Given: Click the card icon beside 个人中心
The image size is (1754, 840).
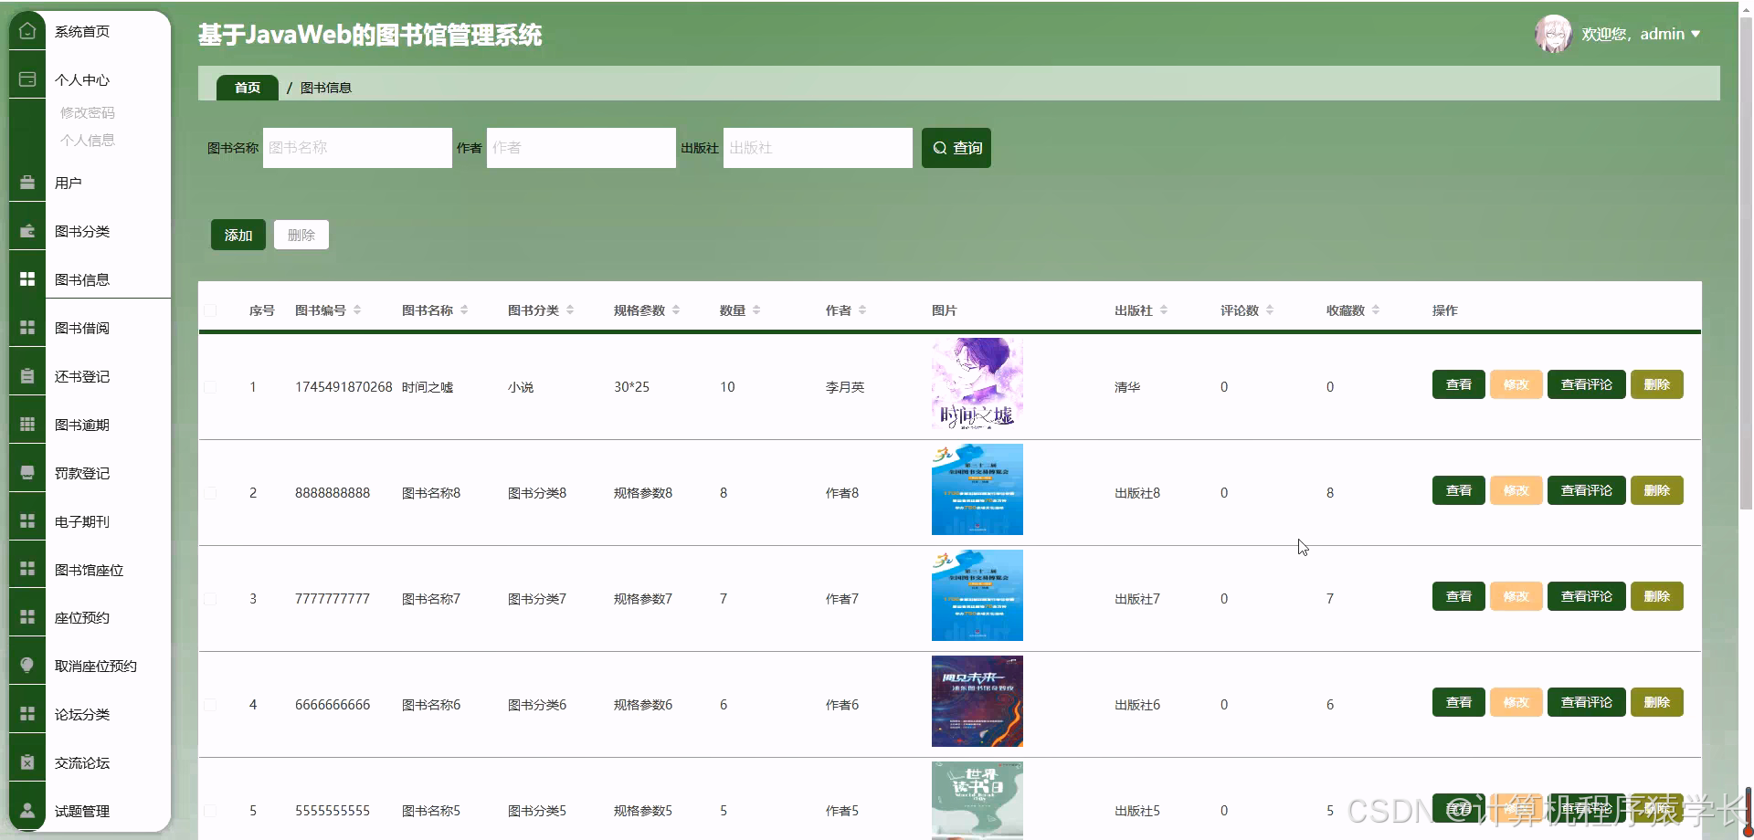Looking at the screenshot, I should 27,79.
